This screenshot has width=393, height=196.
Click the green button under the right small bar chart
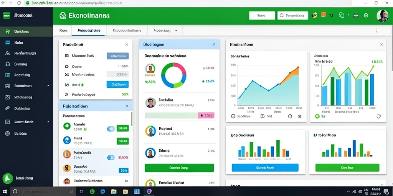(347, 168)
